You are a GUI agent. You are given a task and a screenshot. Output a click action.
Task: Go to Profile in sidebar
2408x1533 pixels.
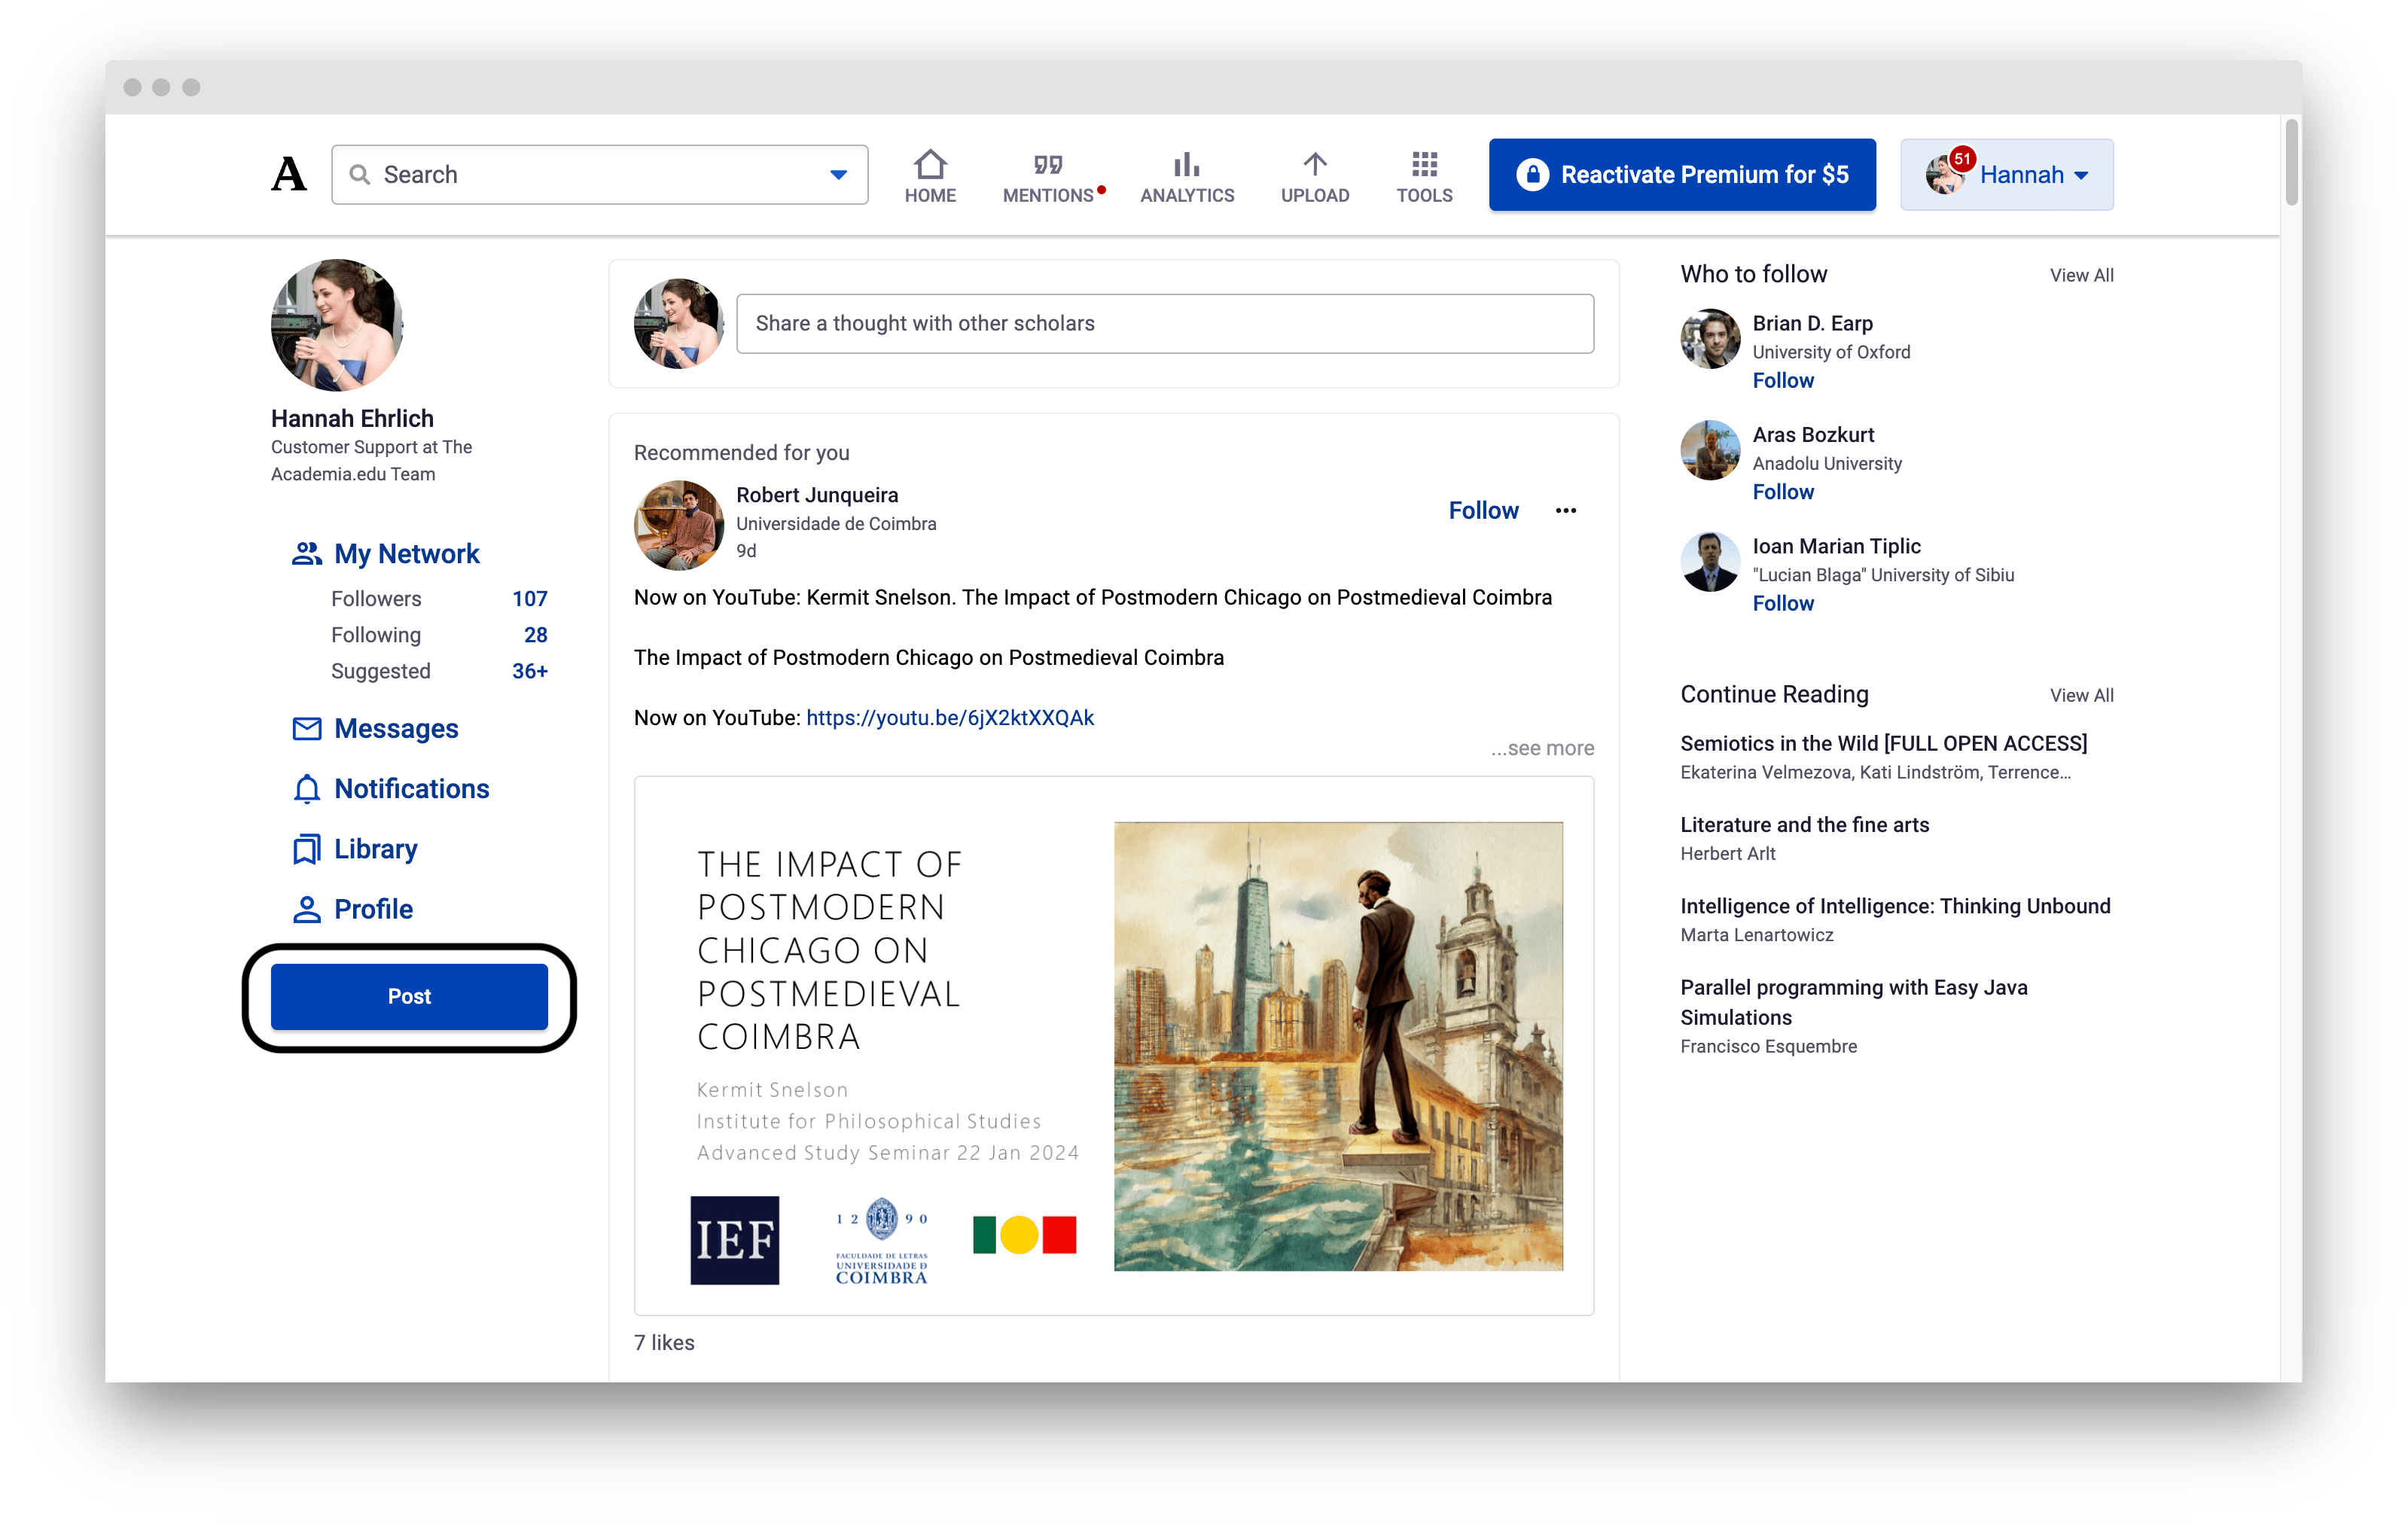(x=372, y=909)
